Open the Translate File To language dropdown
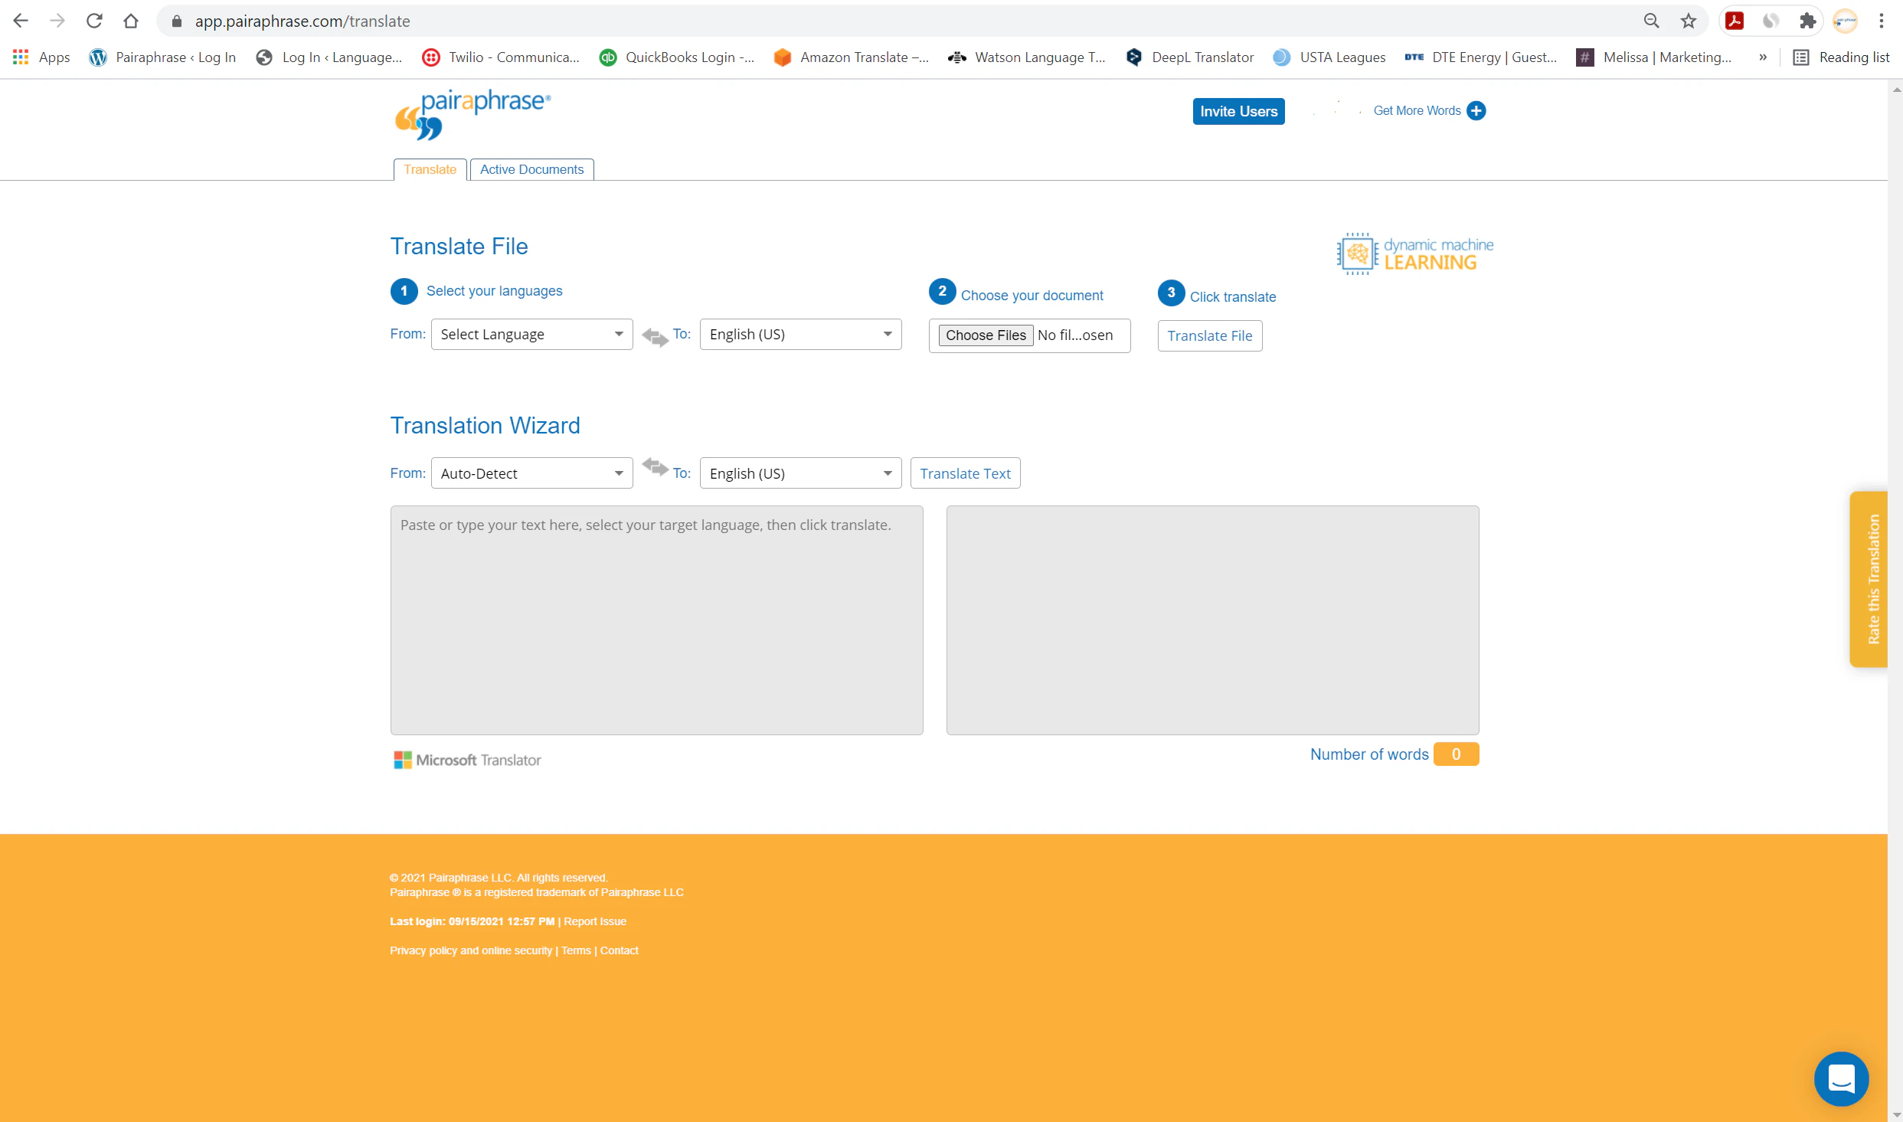The height and width of the screenshot is (1122, 1903). 800,334
